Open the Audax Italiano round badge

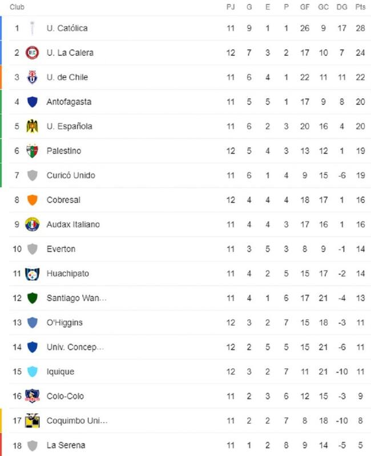33,224
